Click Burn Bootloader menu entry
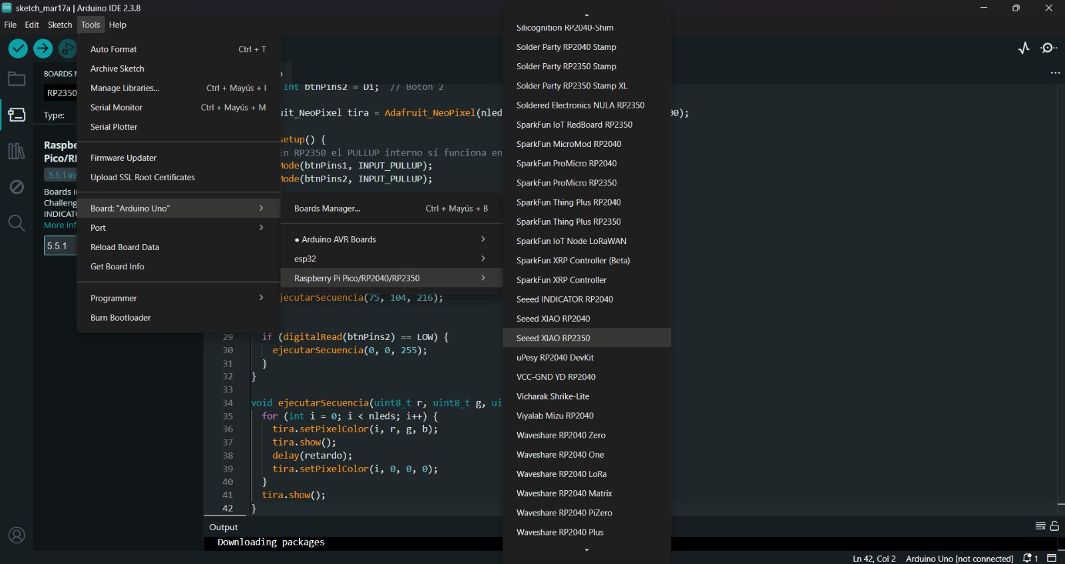This screenshot has height=564, width=1065. pos(120,318)
